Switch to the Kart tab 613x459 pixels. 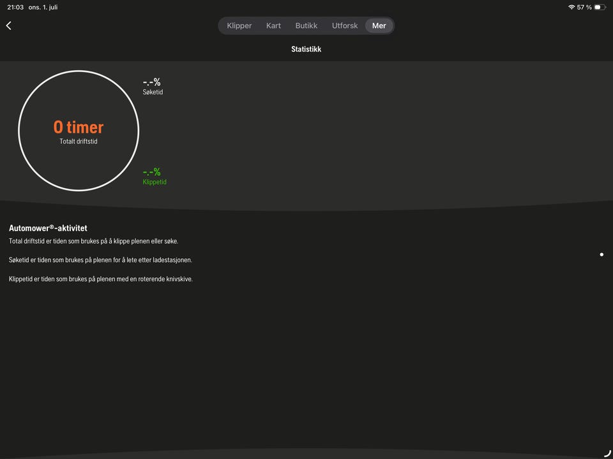click(x=274, y=25)
